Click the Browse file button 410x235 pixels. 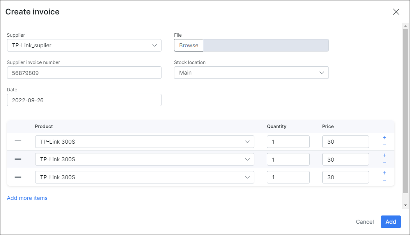tap(188, 45)
